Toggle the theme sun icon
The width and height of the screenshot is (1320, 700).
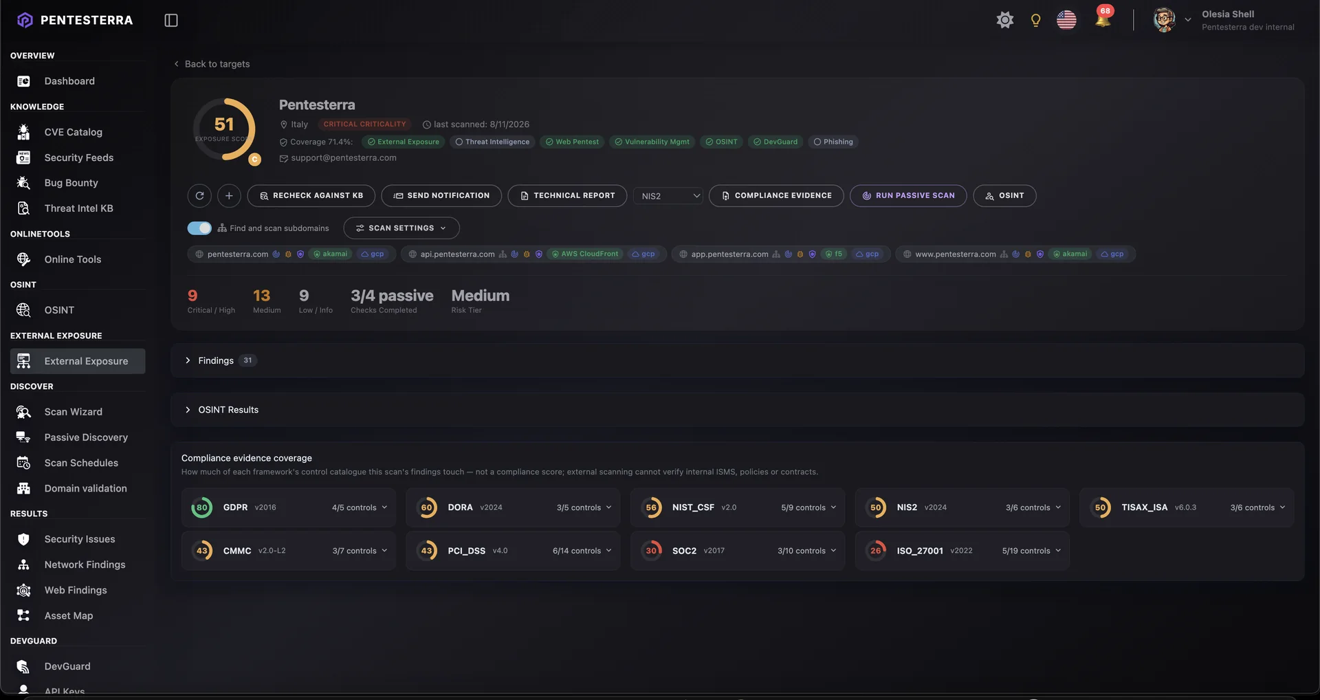(x=1005, y=20)
